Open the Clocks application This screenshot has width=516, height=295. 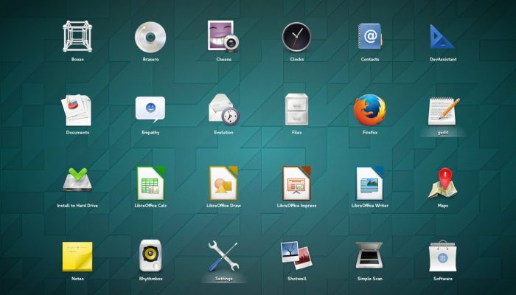296,37
